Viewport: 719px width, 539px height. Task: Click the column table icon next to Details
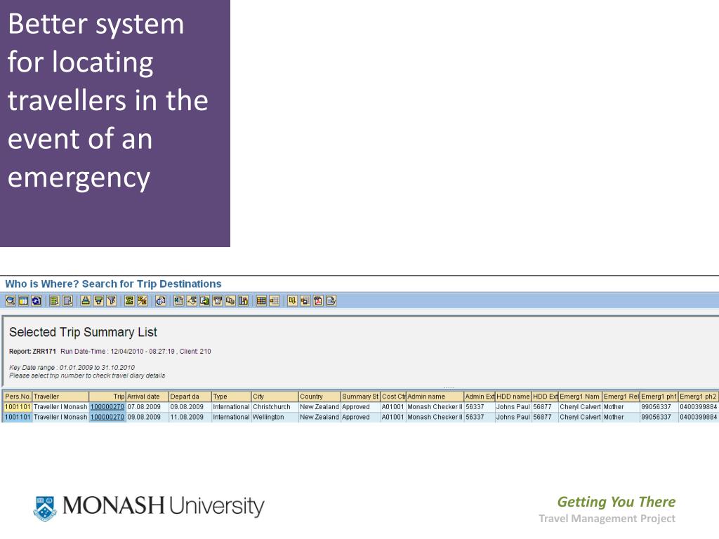(23, 300)
